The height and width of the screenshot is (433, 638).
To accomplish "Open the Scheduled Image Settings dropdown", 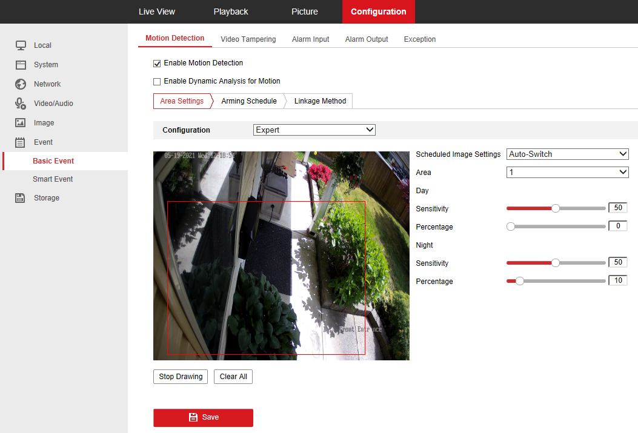I will (567, 154).
